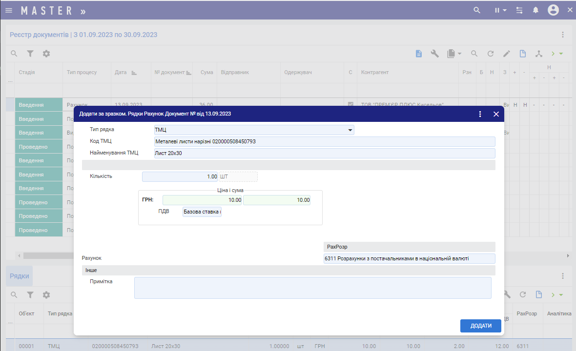Image resolution: width=576 pixels, height=351 pixels.
Task: Click the filter funnel icon above the documents table
Action: (x=30, y=54)
